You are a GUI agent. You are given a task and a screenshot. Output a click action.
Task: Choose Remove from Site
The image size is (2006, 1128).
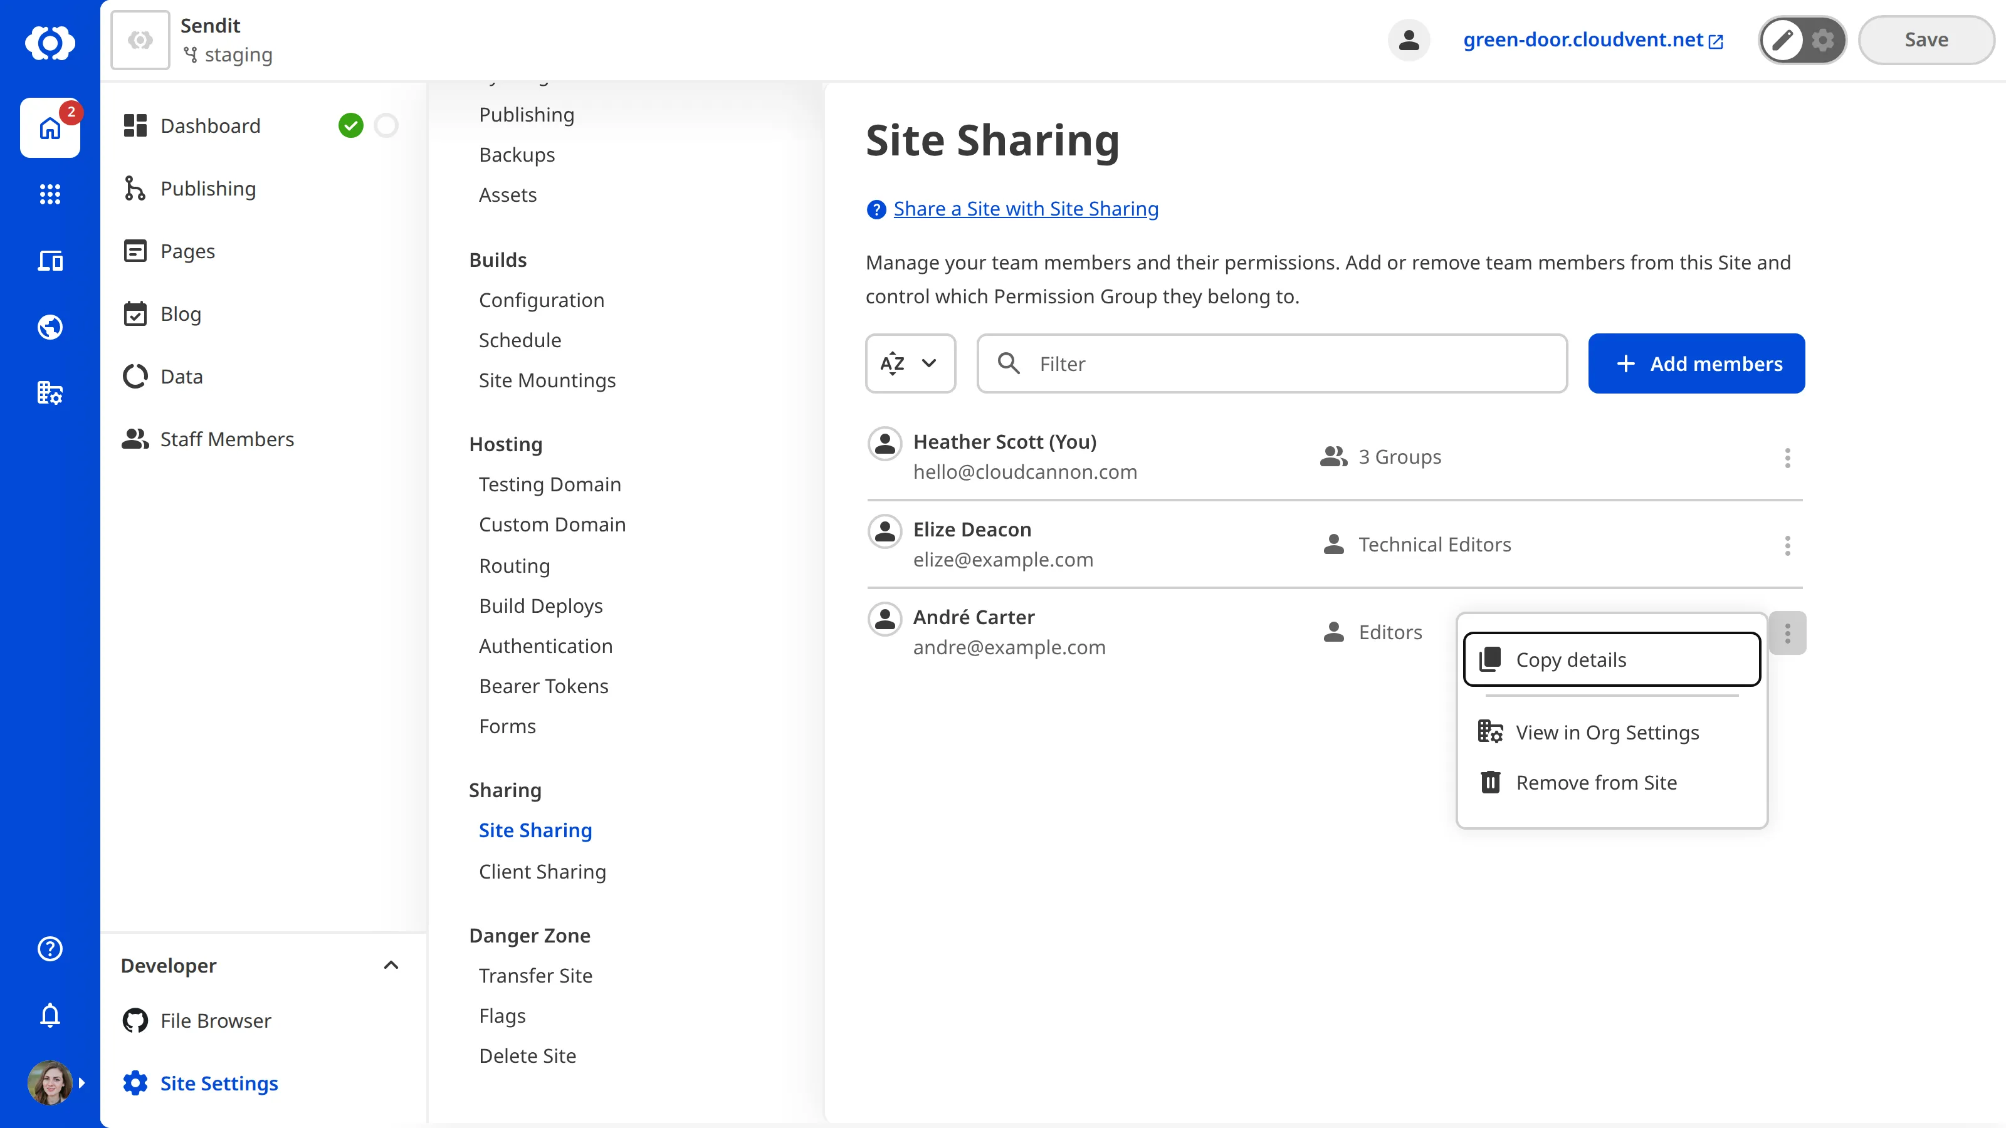coord(1611,782)
